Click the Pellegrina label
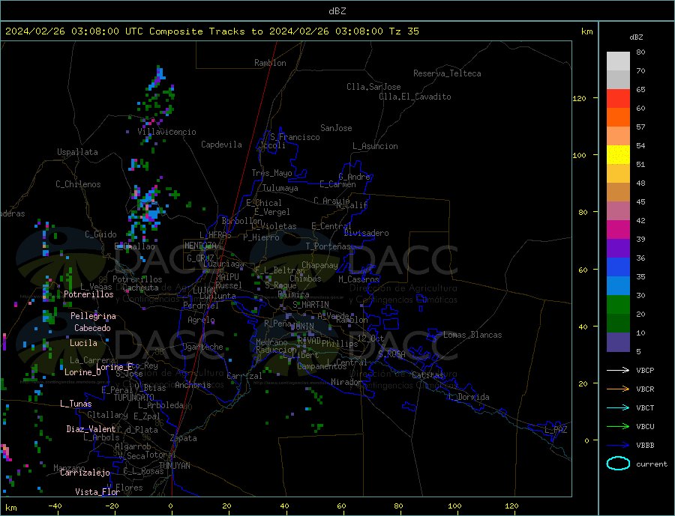The height and width of the screenshot is (516, 675). click(94, 316)
